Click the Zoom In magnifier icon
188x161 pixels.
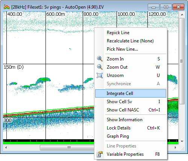click(100, 59)
